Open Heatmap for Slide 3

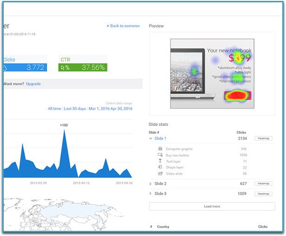point(263,194)
